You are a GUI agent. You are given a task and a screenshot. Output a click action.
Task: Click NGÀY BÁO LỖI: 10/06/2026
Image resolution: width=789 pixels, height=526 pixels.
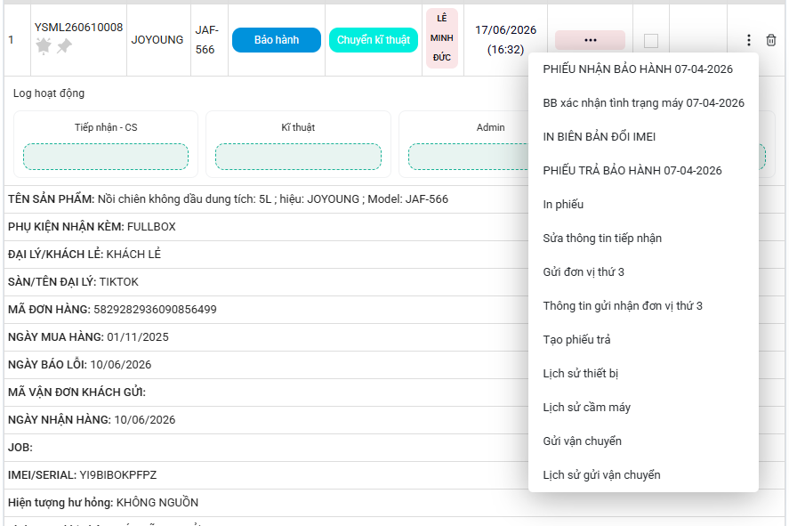pyautogui.click(x=79, y=364)
